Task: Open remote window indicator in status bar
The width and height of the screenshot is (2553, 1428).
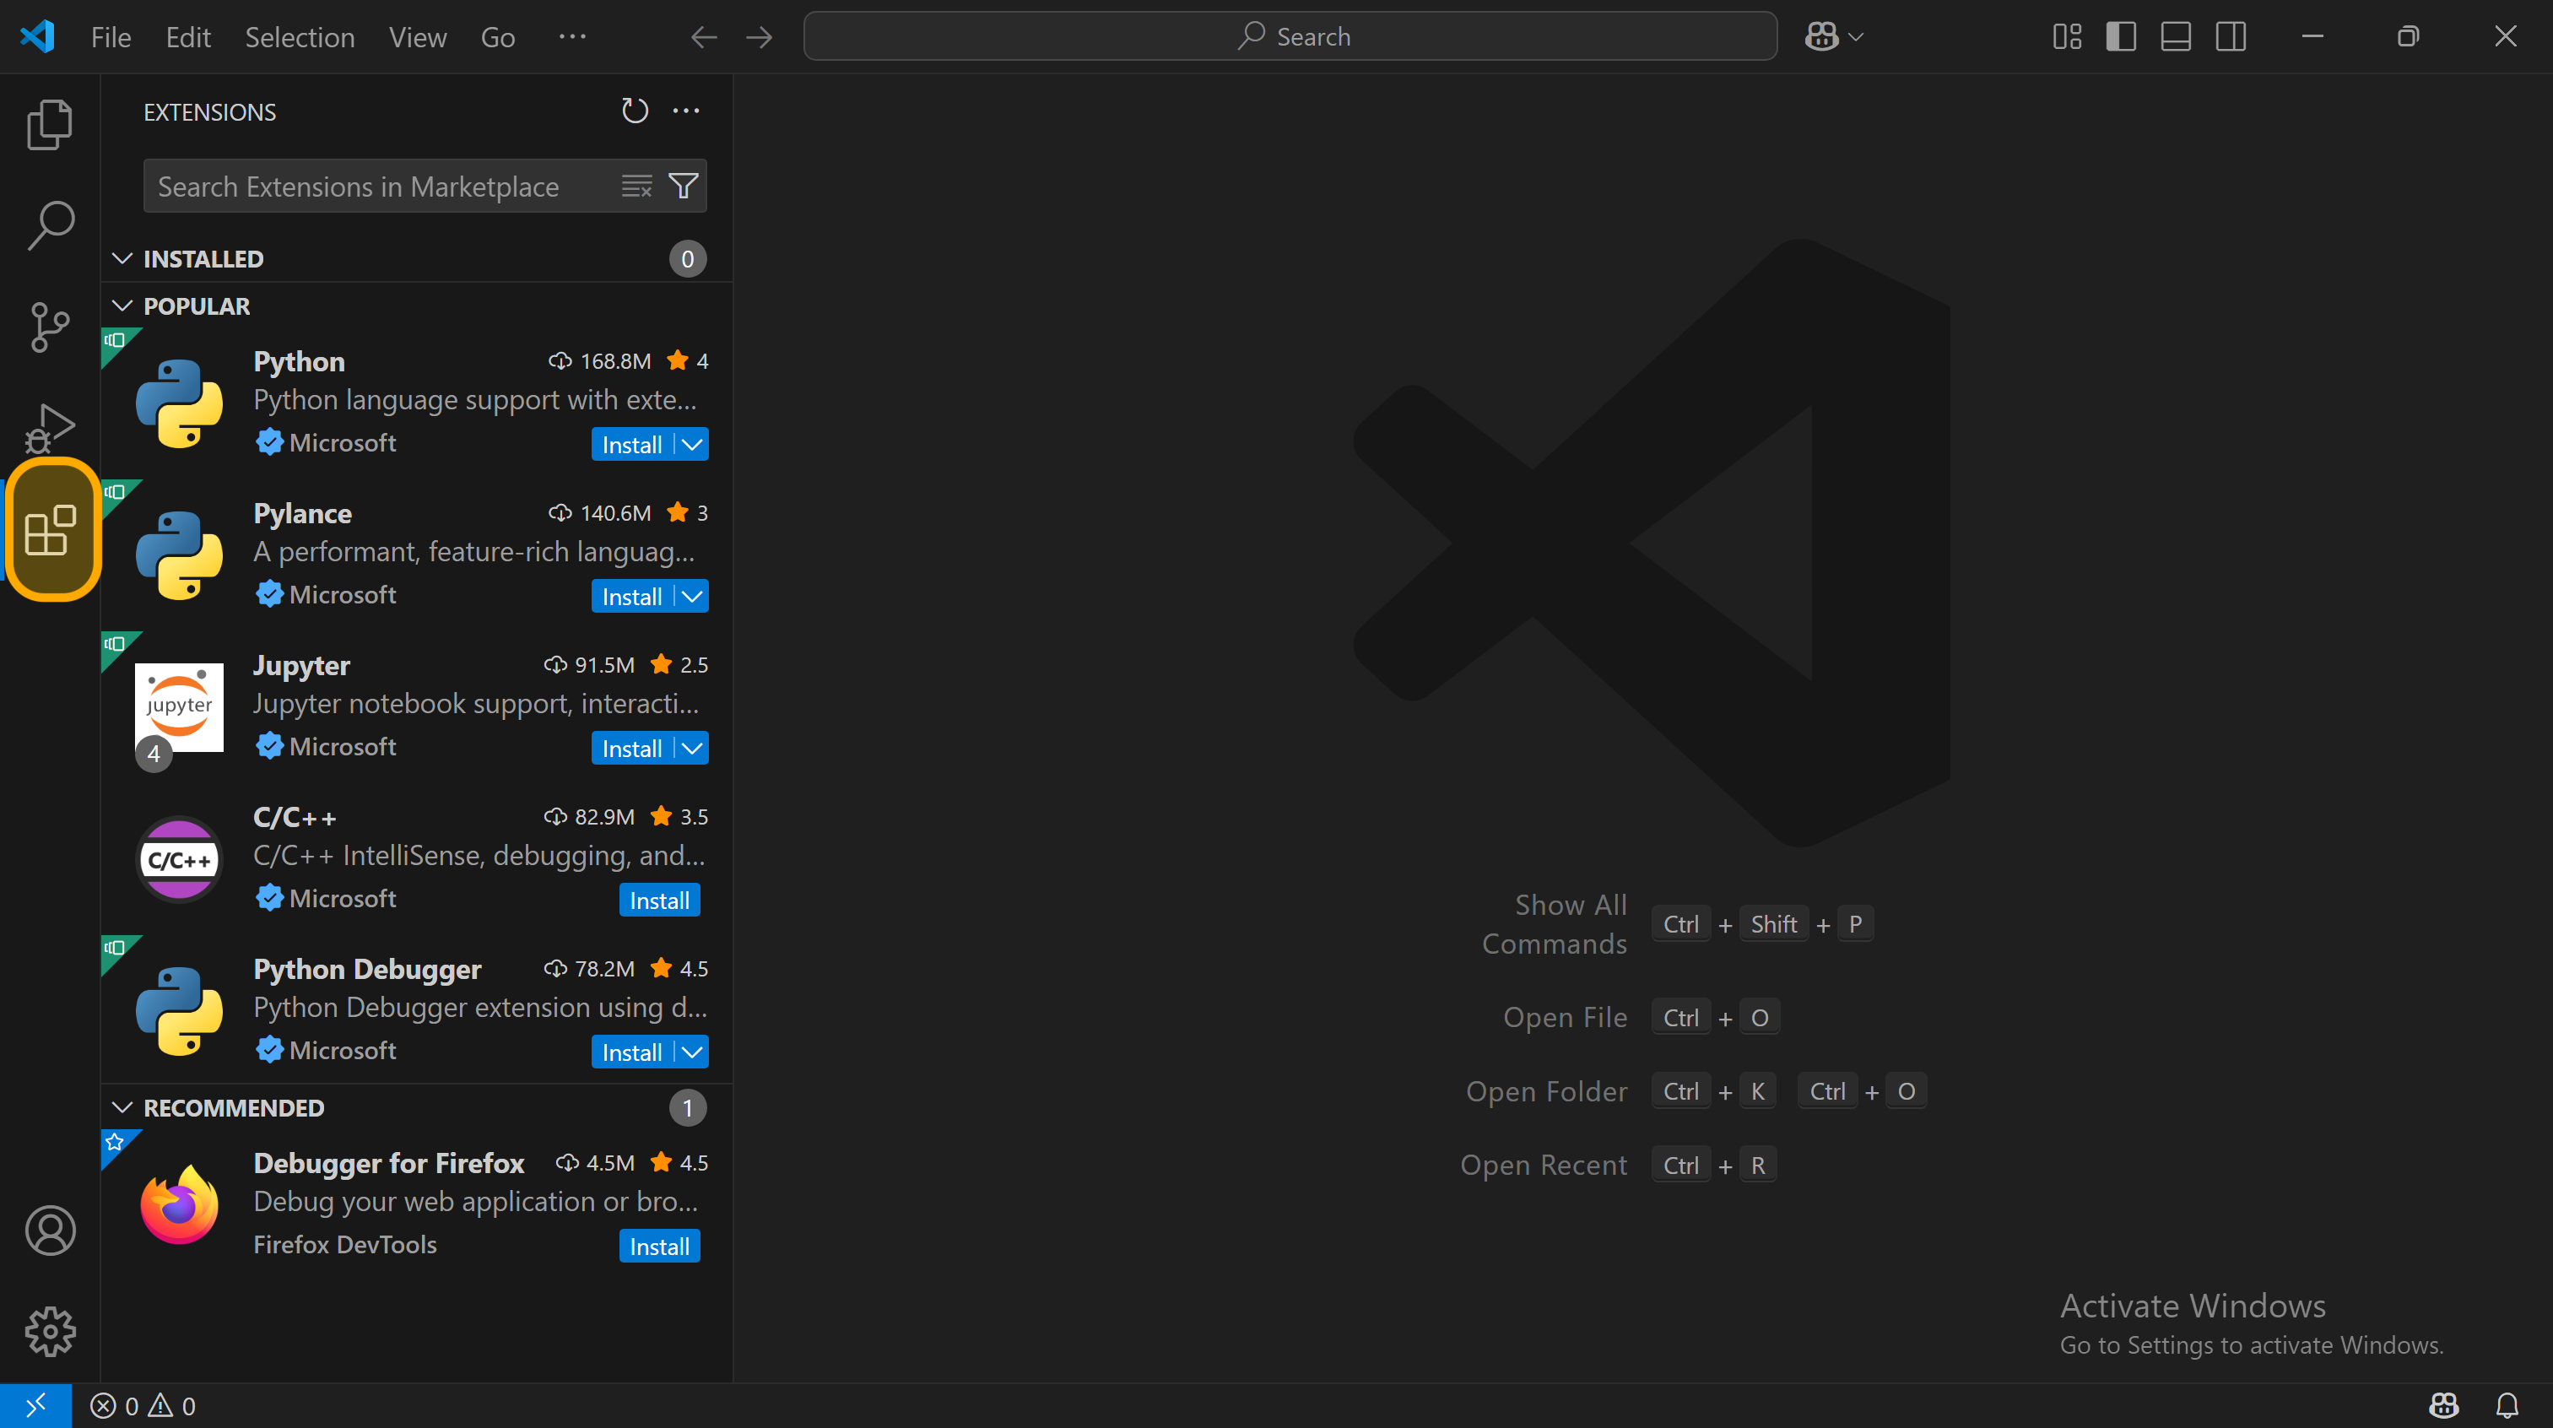Action: point(35,1405)
